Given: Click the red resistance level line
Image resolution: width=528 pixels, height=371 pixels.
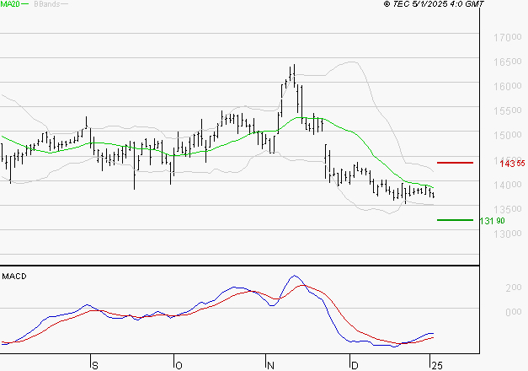Looking at the screenshot, I should click(x=455, y=163).
